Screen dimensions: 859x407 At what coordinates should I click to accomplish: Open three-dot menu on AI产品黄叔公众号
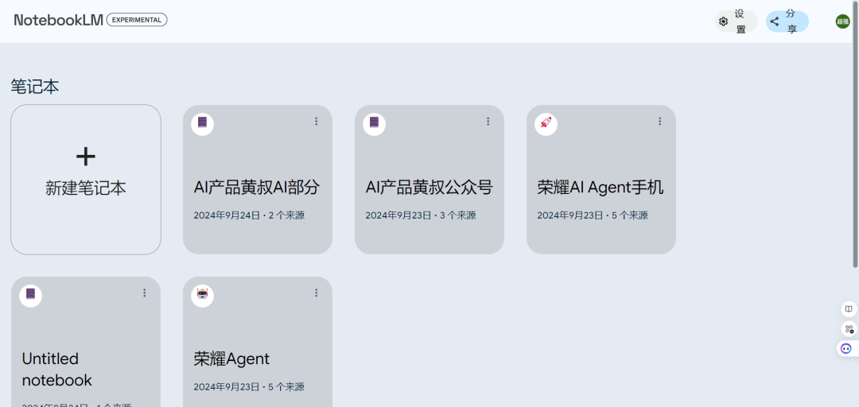coord(488,122)
